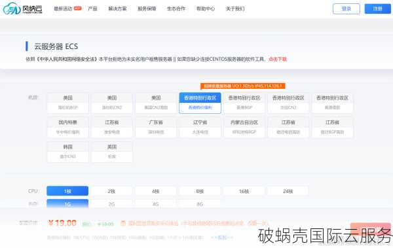393x248 pixels.
Task: Select the third 美国 CN2 datacenter card
Action: [156, 103]
